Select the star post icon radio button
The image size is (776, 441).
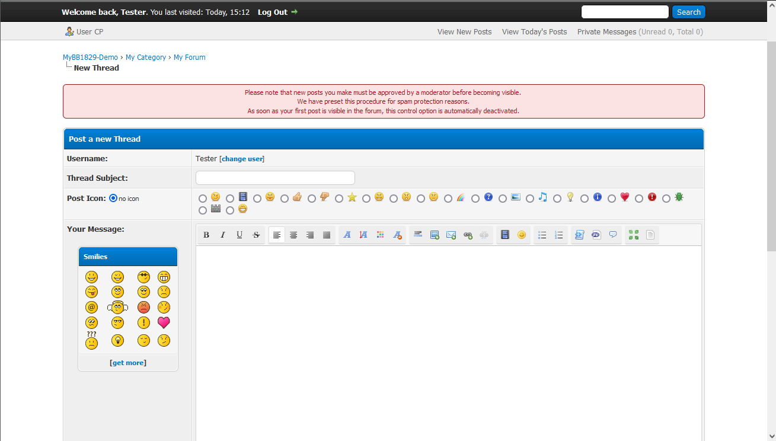click(x=339, y=199)
